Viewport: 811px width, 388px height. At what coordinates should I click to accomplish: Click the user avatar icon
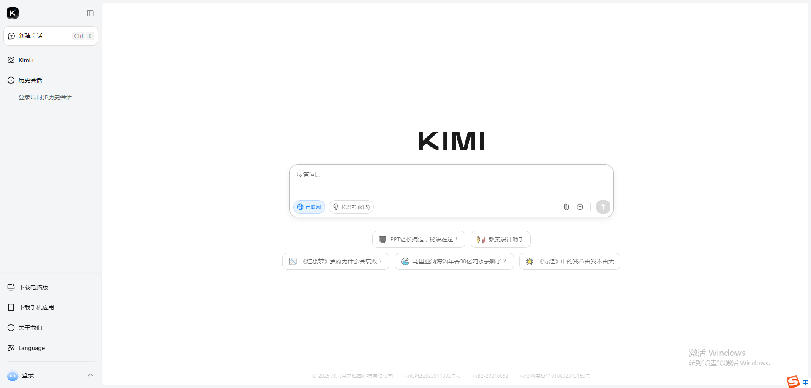tap(13, 375)
